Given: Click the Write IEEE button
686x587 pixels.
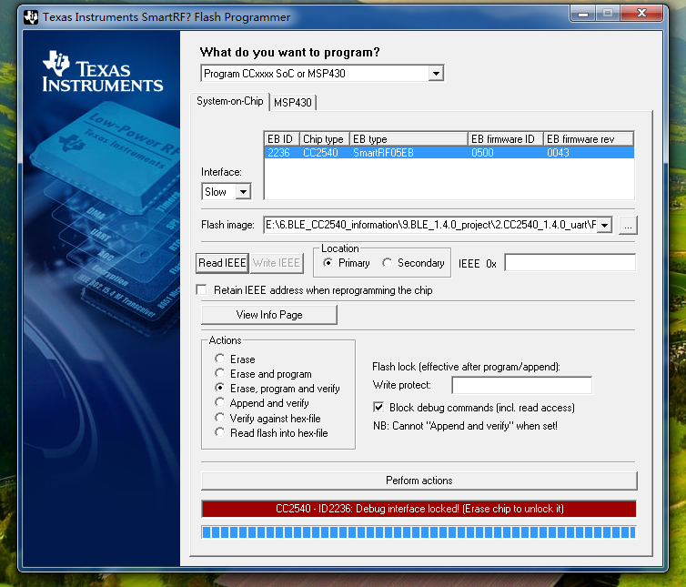Looking at the screenshot, I should click(277, 263).
